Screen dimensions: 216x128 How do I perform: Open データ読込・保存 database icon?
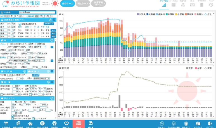click(x=174, y=124)
